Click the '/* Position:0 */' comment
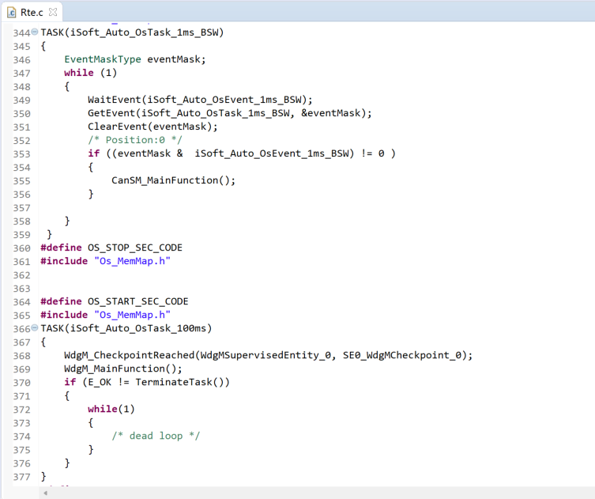 pyautogui.click(x=134, y=140)
